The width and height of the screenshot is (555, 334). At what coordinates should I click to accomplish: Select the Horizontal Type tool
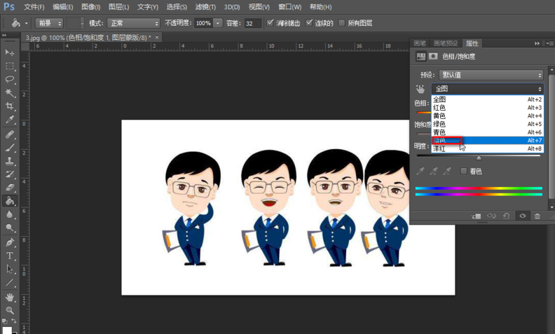(x=10, y=256)
